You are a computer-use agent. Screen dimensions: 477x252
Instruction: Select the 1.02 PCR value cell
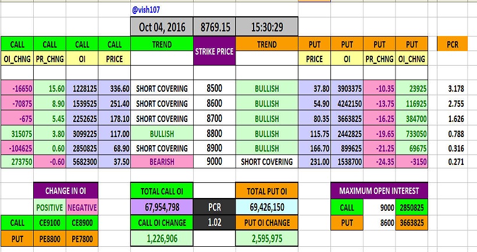(x=215, y=222)
